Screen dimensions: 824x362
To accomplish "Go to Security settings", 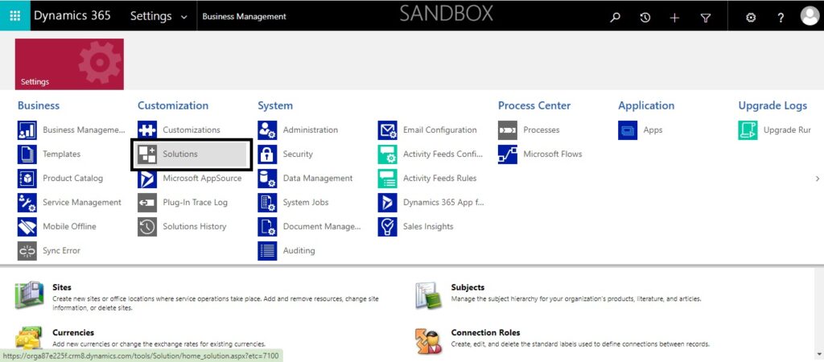I will pos(298,154).
